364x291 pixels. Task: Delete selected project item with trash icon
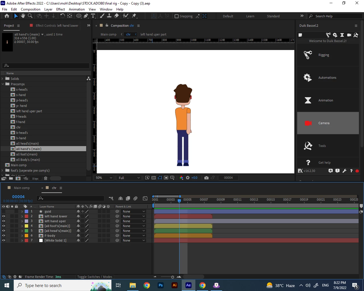[x=45, y=178]
